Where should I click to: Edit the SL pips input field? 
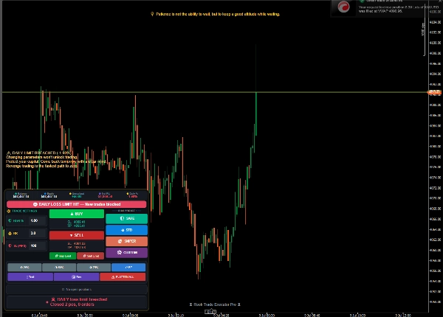pos(38,245)
